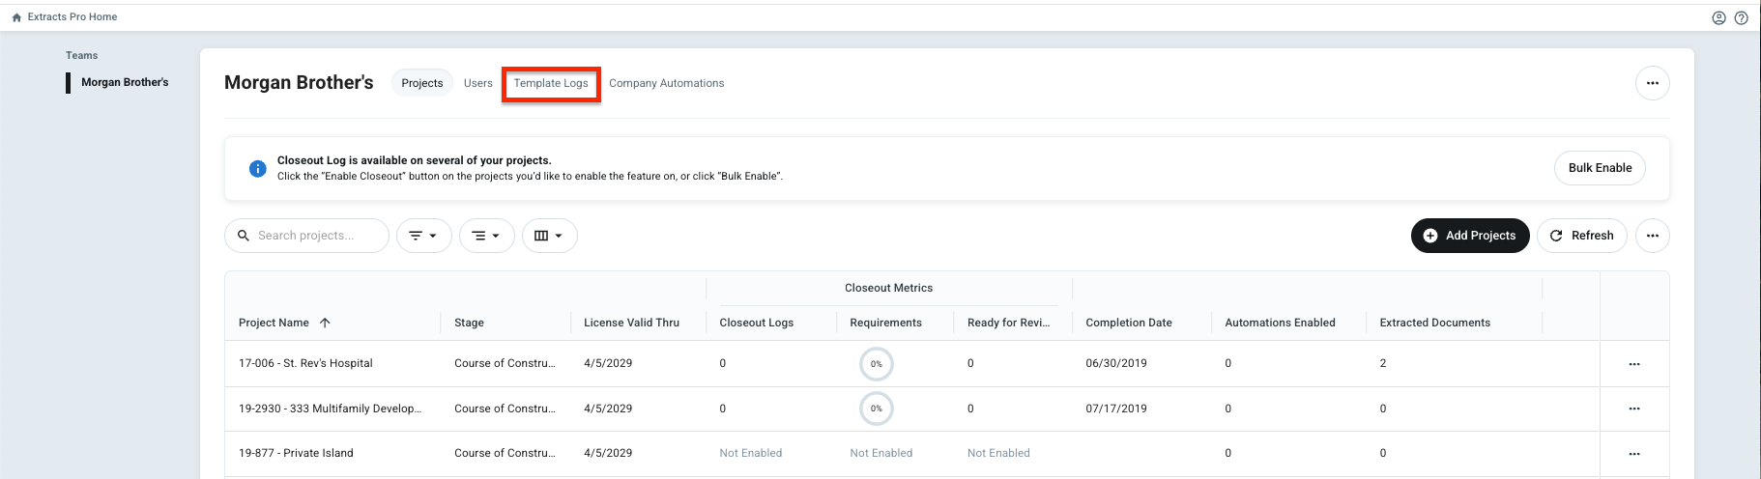Open the columns visibility dropdown

coord(549,236)
